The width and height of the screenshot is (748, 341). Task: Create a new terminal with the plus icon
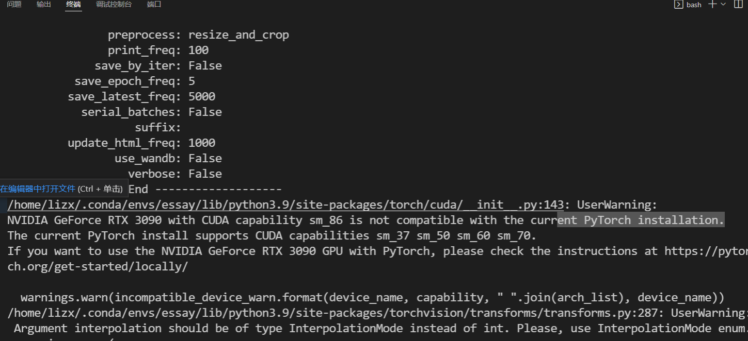(x=713, y=4)
